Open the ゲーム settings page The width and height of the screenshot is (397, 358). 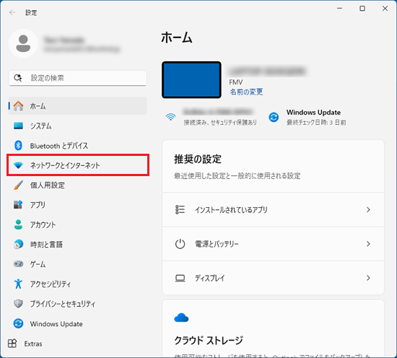tap(78, 264)
